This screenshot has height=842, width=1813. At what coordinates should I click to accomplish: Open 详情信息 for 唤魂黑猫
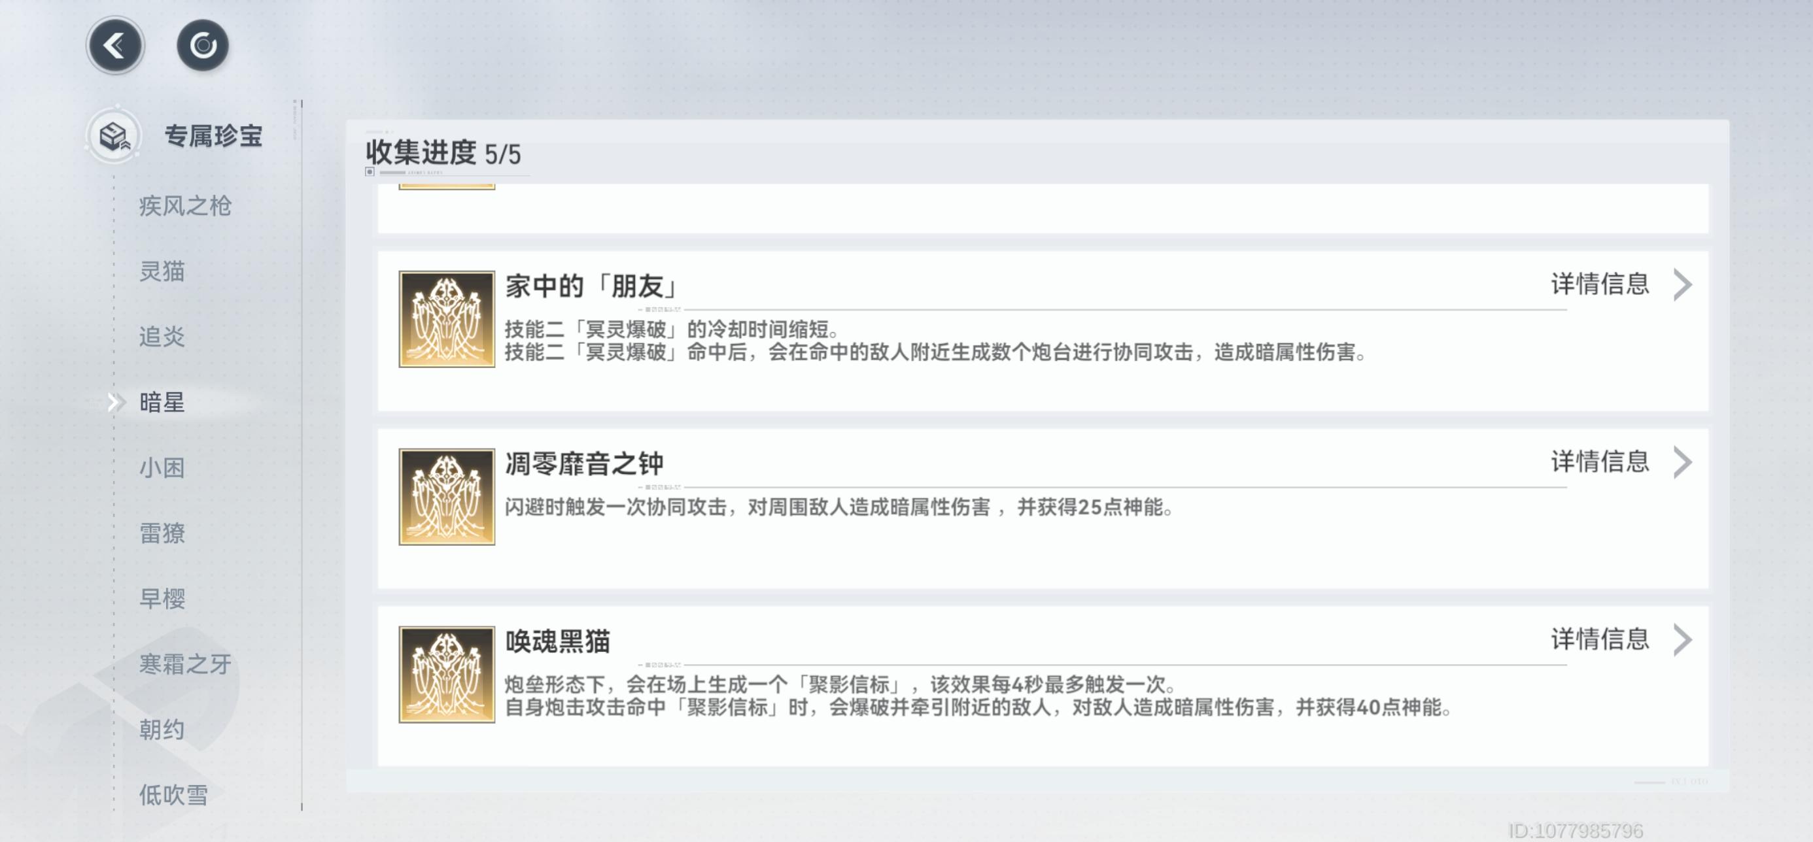coord(1600,639)
